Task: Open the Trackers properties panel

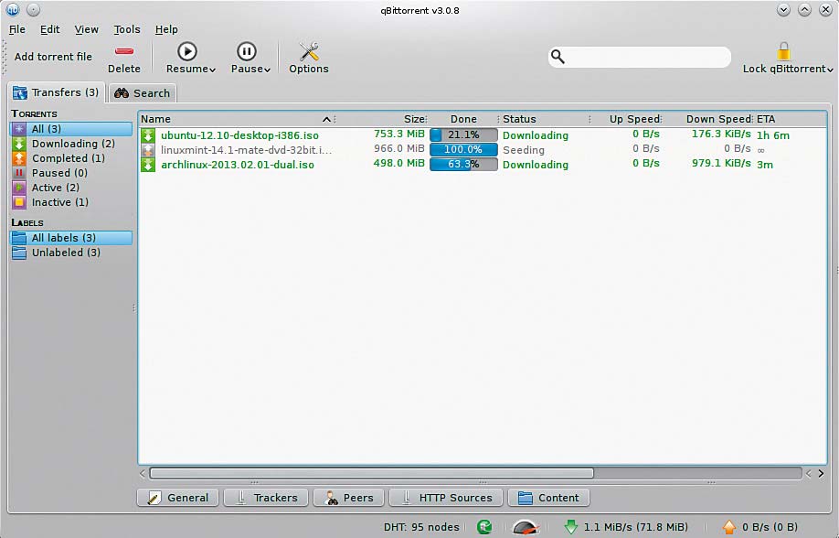Action: click(x=266, y=498)
